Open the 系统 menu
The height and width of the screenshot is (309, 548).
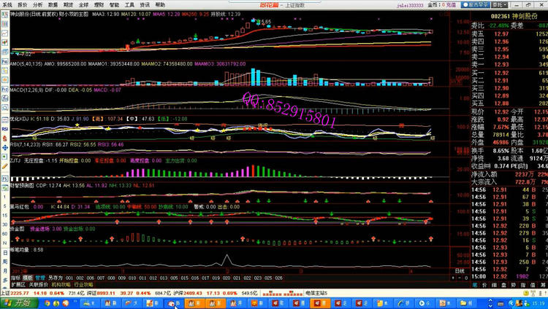pos(6,4)
